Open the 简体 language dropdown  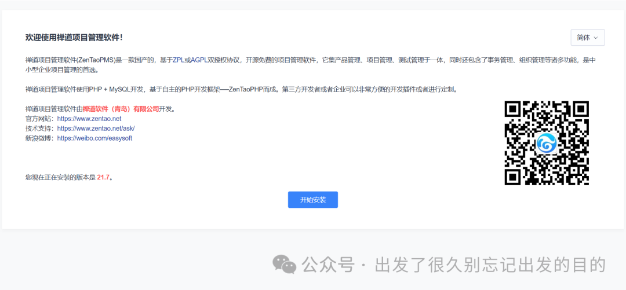[588, 38]
